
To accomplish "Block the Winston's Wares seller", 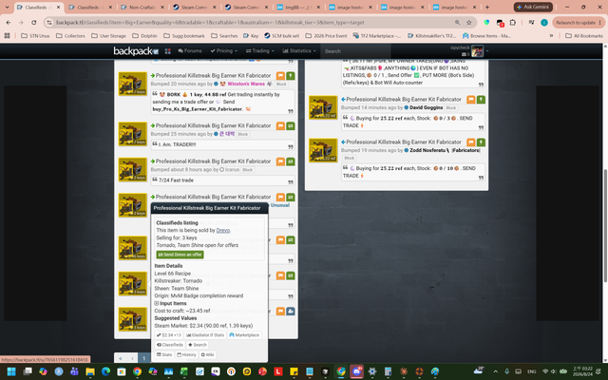I will (281, 85).
